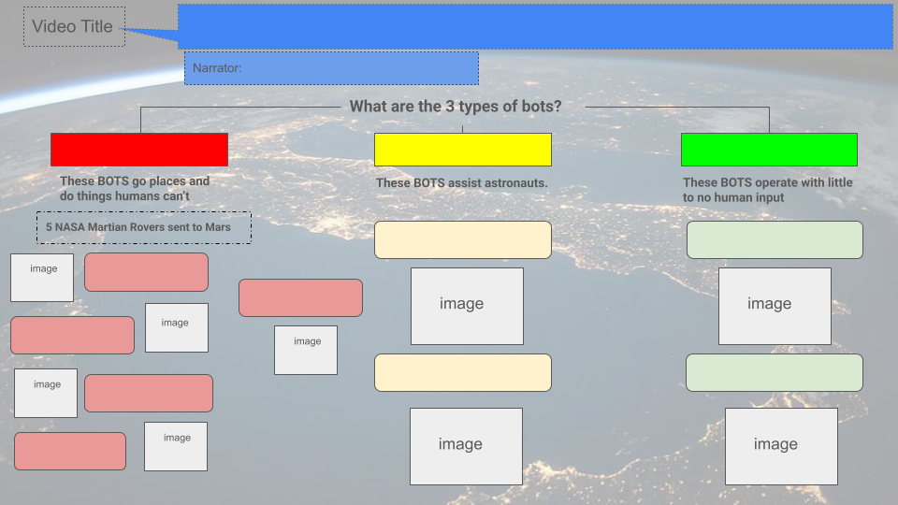Click the Narrator text box
898x505 pixels.
click(x=331, y=68)
